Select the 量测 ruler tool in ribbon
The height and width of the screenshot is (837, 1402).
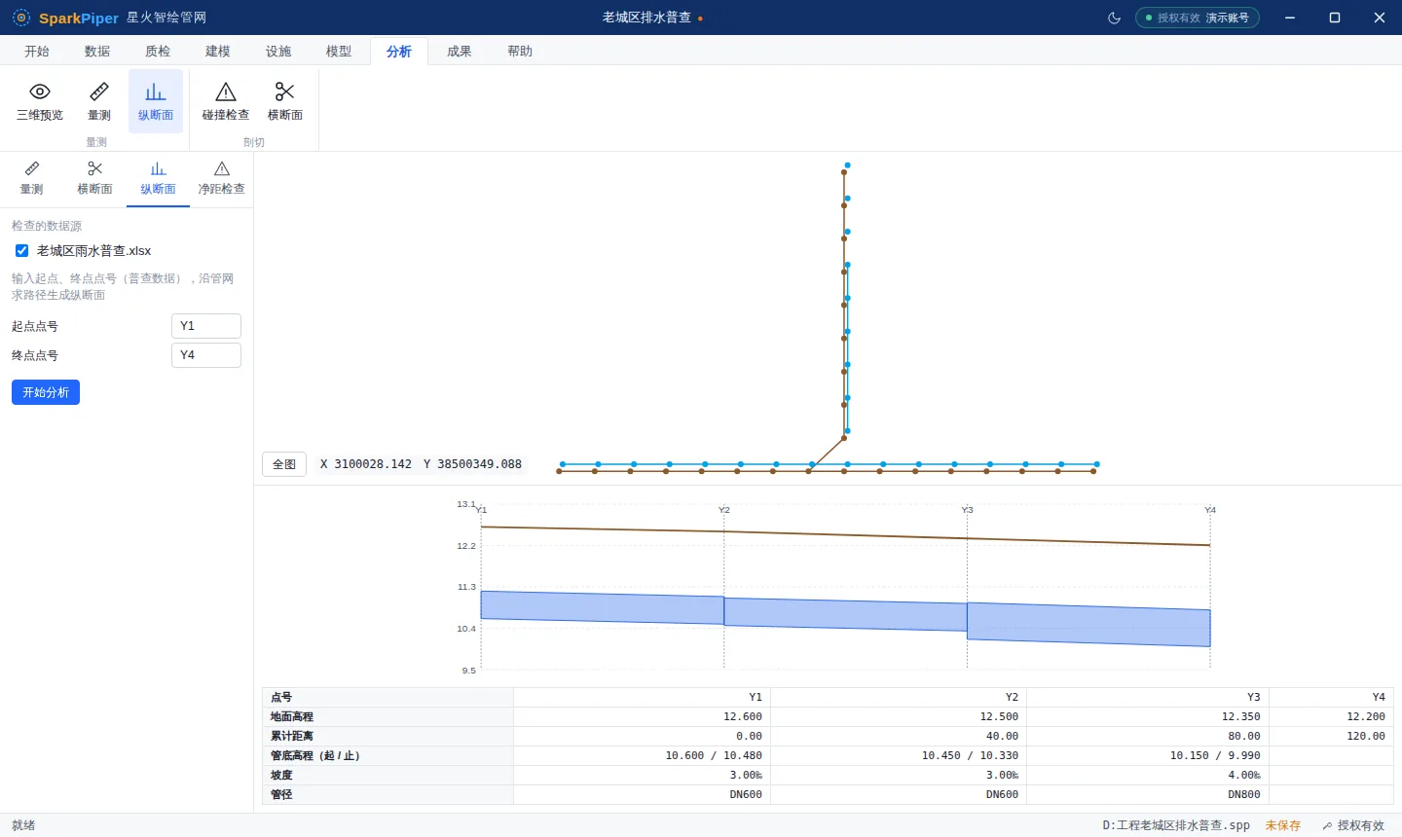click(99, 101)
